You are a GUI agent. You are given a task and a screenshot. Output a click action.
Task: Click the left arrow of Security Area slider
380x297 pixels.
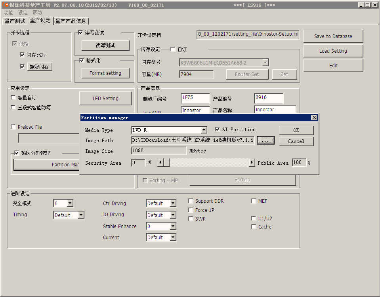tap(160, 163)
